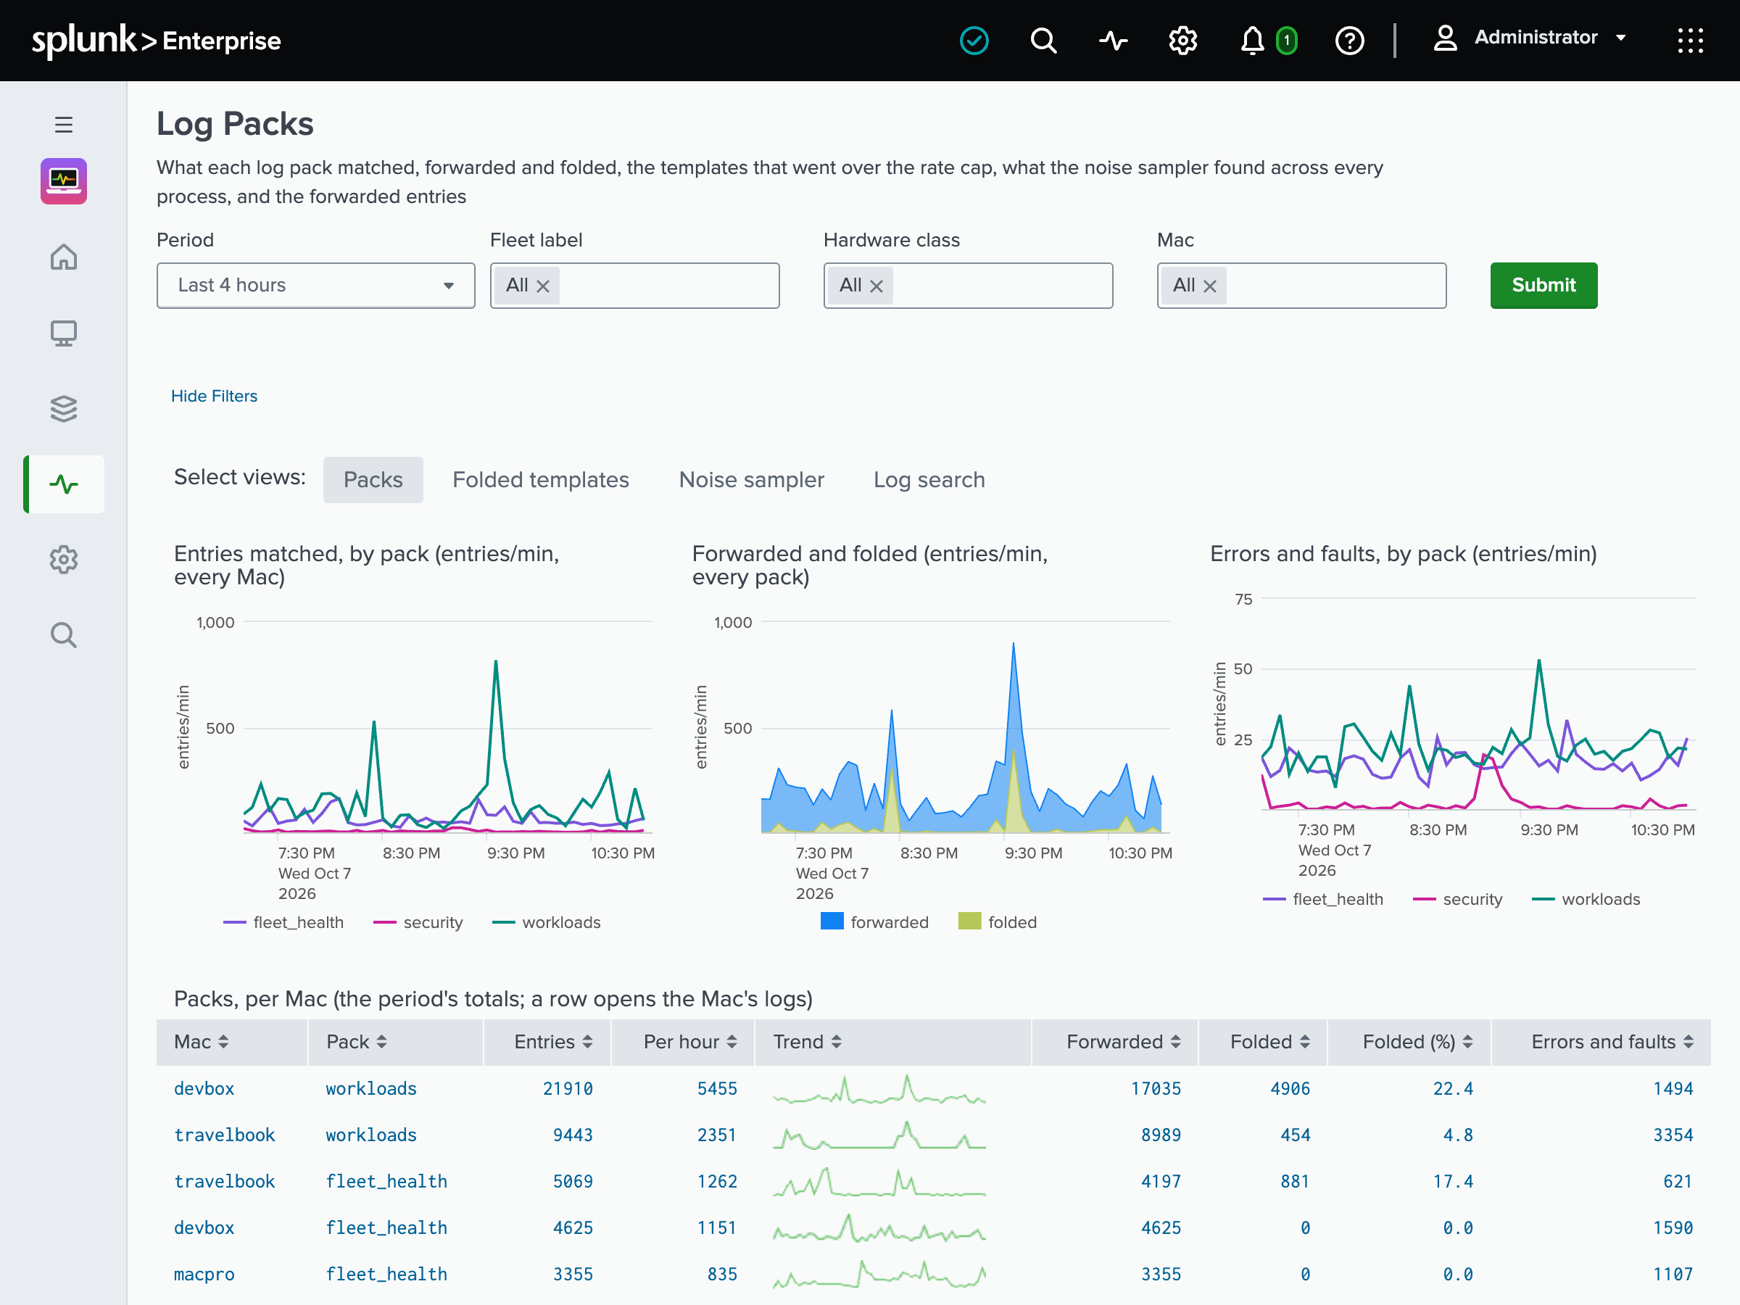
Task: Click the Hide Filters link
Action: click(214, 396)
